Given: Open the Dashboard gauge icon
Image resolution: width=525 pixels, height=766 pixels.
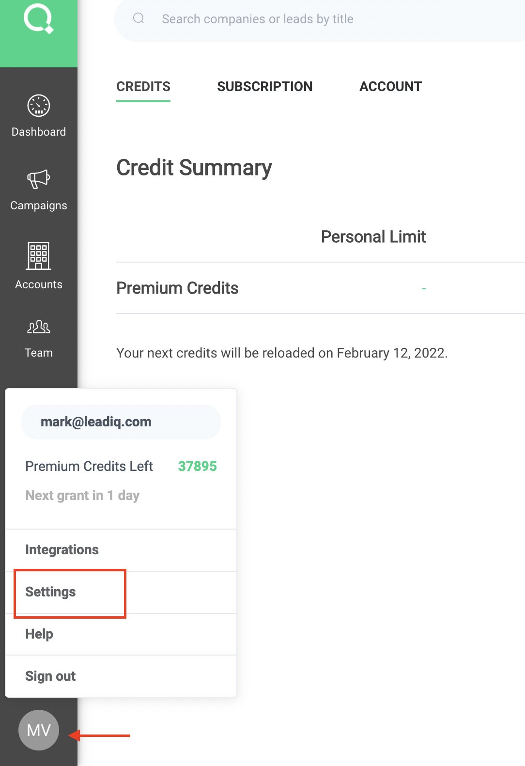Looking at the screenshot, I should point(39,106).
